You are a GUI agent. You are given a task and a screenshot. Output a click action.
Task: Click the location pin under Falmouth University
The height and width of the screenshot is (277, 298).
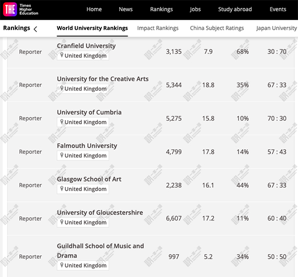pos(62,155)
